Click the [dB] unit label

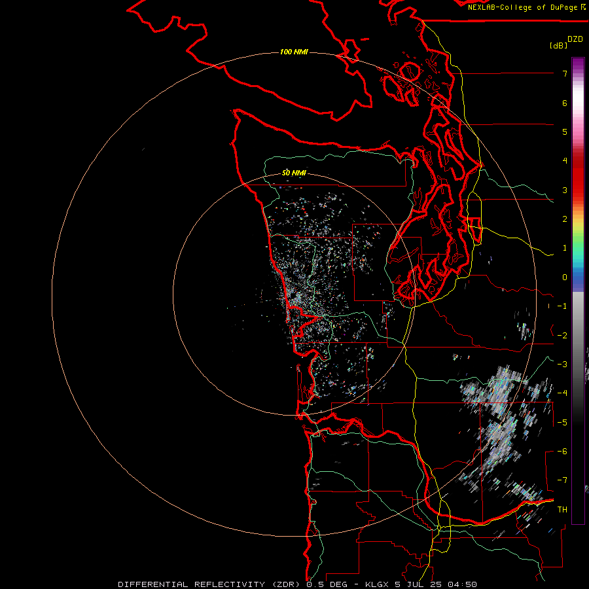(558, 45)
